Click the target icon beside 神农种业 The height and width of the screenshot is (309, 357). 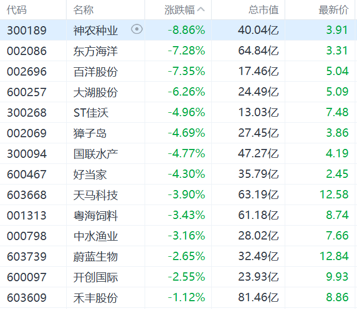coord(137,29)
